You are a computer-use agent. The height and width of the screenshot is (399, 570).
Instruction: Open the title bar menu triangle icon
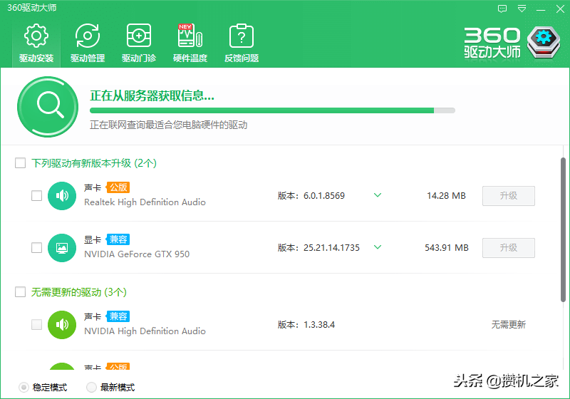click(522, 9)
